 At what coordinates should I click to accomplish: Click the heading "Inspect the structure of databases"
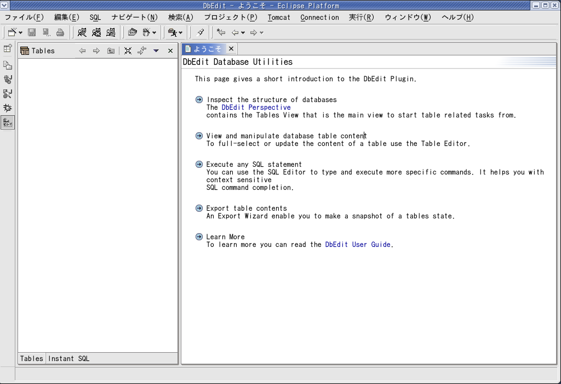click(x=272, y=100)
